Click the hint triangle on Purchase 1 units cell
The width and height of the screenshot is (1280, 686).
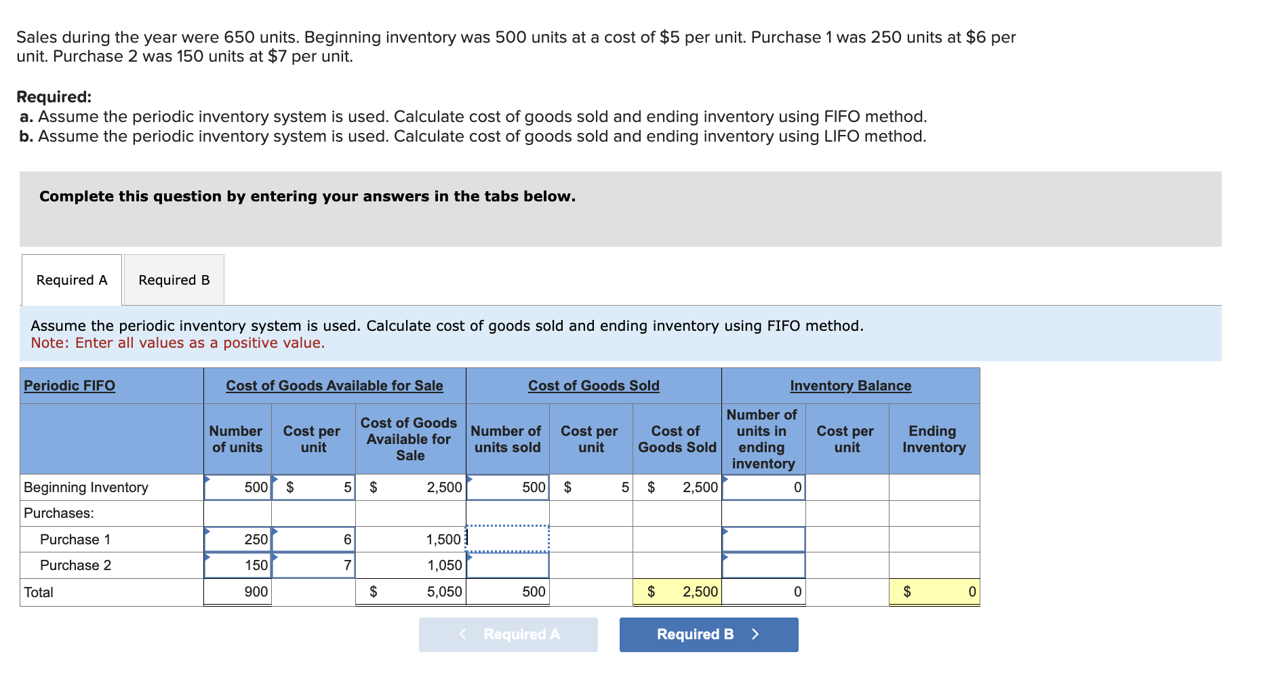click(x=208, y=531)
